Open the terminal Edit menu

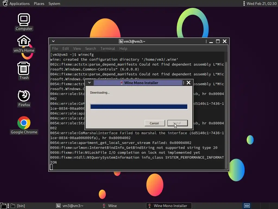pyautogui.click(x=66, y=48)
